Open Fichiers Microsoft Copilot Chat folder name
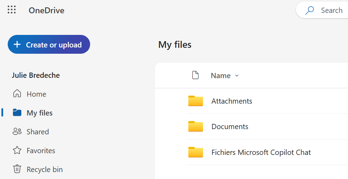The width and height of the screenshot is (348, 179). tap(261, 152)
